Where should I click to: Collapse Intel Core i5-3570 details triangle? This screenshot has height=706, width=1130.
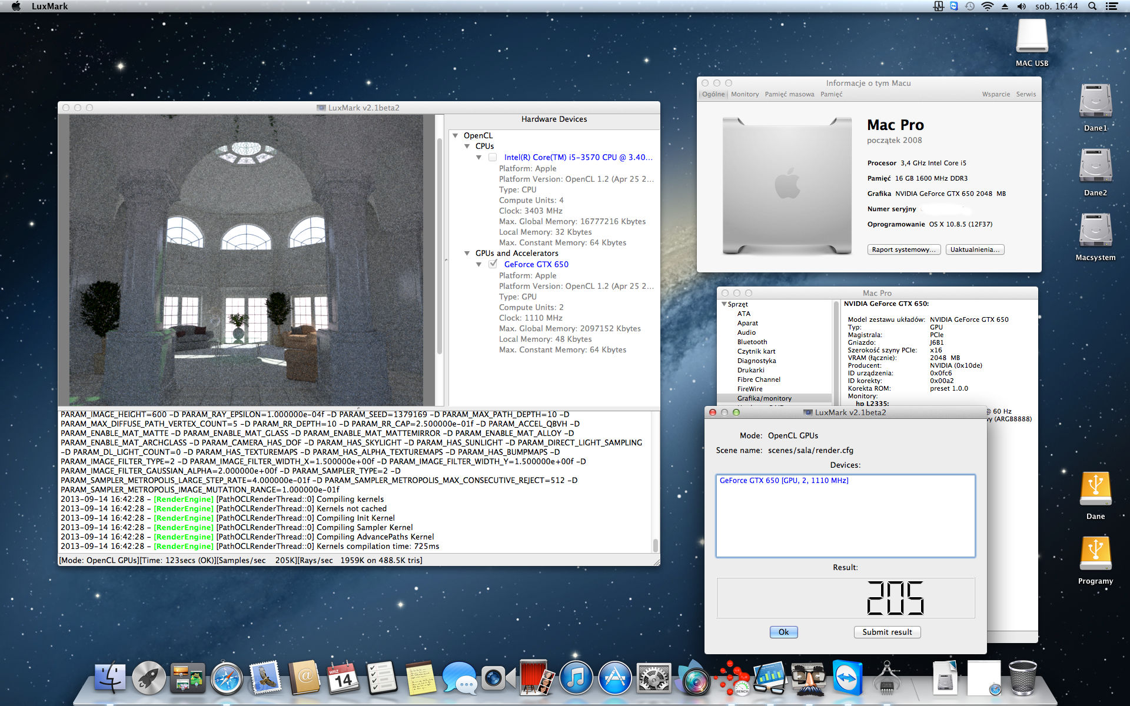pyautogui.click(x=479, y=157)
